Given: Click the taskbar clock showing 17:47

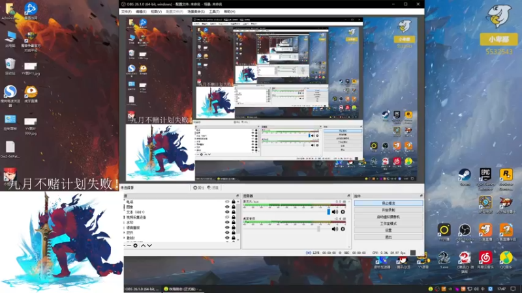Looking at the screenshot, I should [x=501, y=289].
